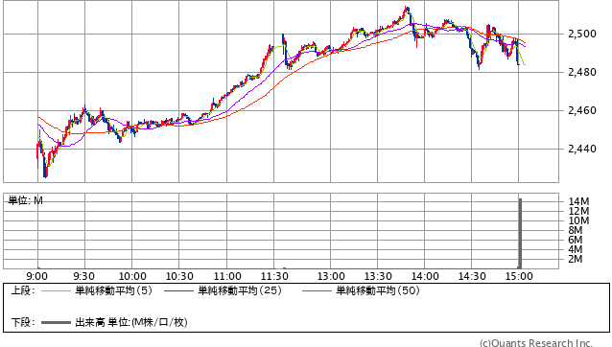Screen dimensions: 612x347
Task: Click the 2,500 price axis label
Action: (582, 34)
